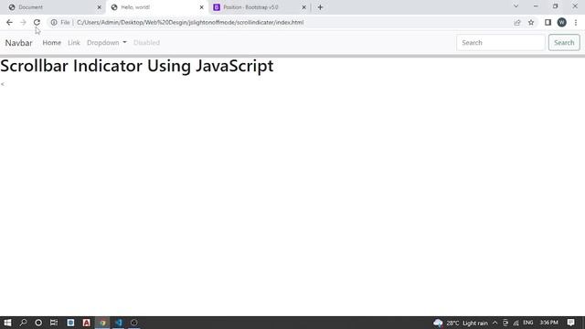Close the Hello, world! tab
The image size is (585, 329).
click(x=201, y=7)
